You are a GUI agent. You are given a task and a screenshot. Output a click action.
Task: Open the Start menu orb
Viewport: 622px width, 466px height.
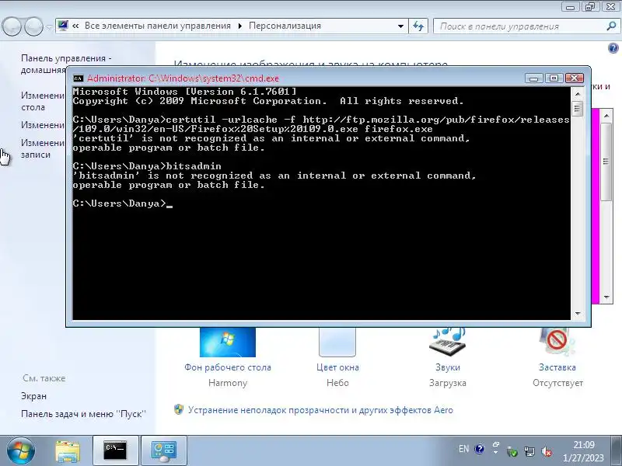(x=21, y=451)
